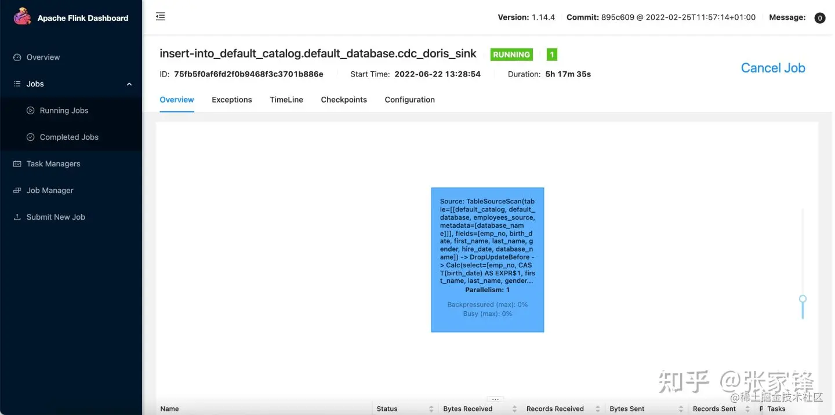The width and height of the screenshot is (835, 415).
Task: Click Backpressured (max): 0% text
Action: click(x=488, y=304)
